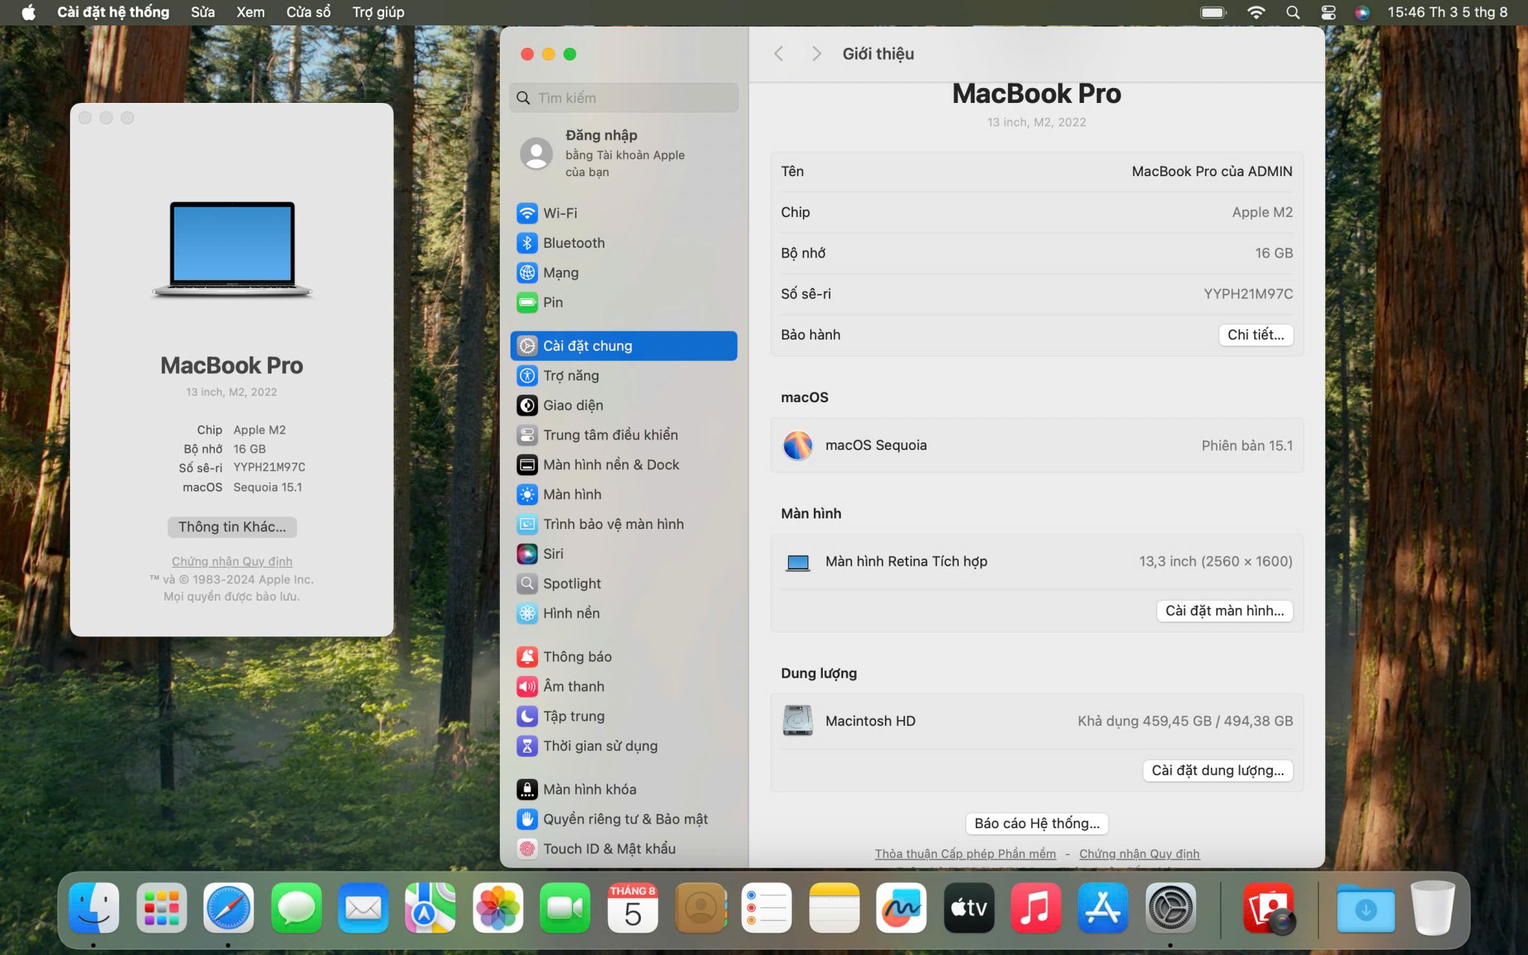Open the Sửa menu
The height and width of the screenshot is (955, 1528).
point(203,12)
